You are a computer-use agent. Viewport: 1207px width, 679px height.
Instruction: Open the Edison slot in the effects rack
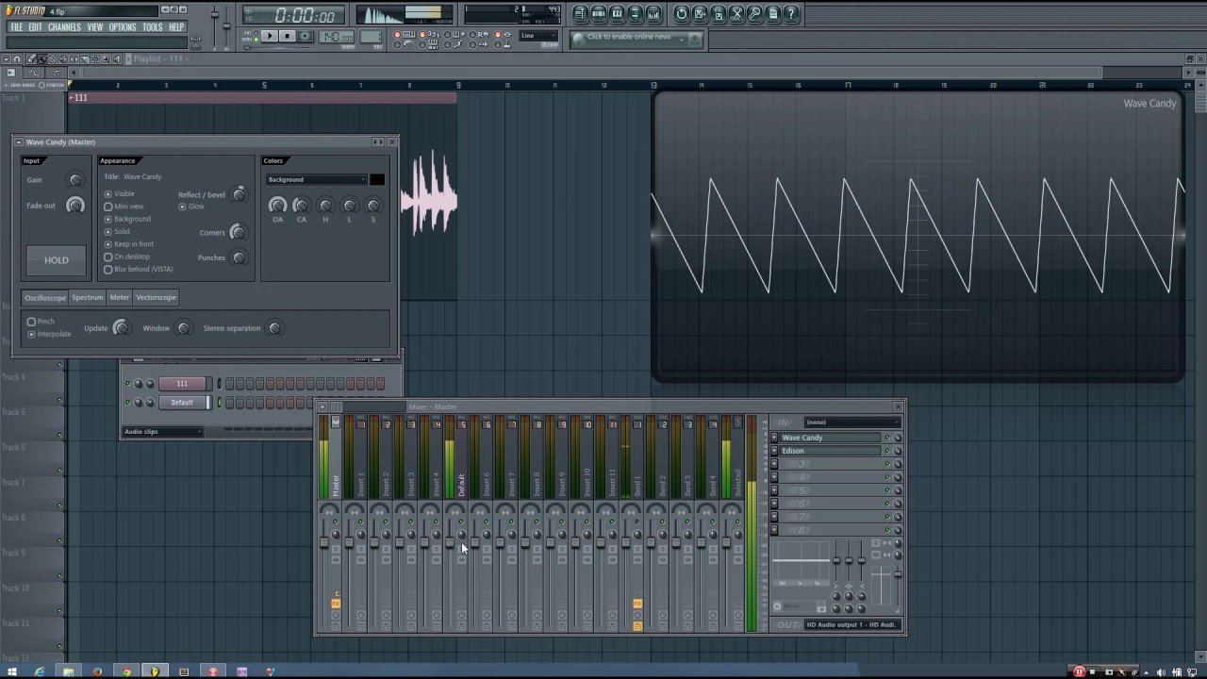[830, 451]
